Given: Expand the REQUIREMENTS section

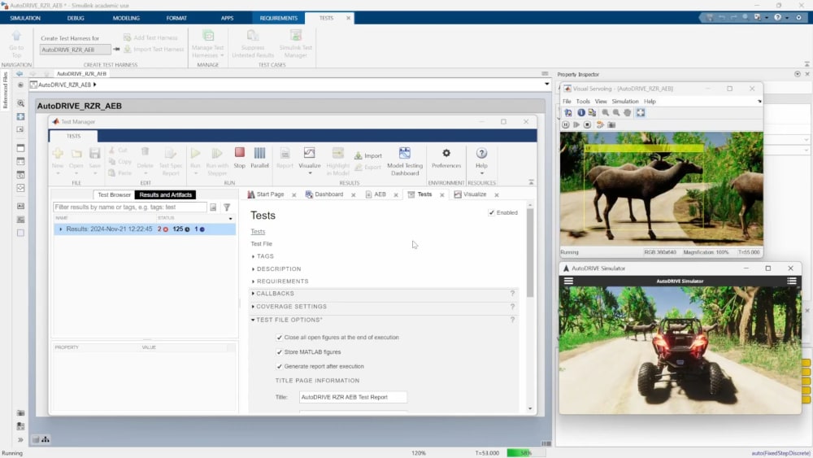Looking at the screenshot, I should tap(253, 281).
